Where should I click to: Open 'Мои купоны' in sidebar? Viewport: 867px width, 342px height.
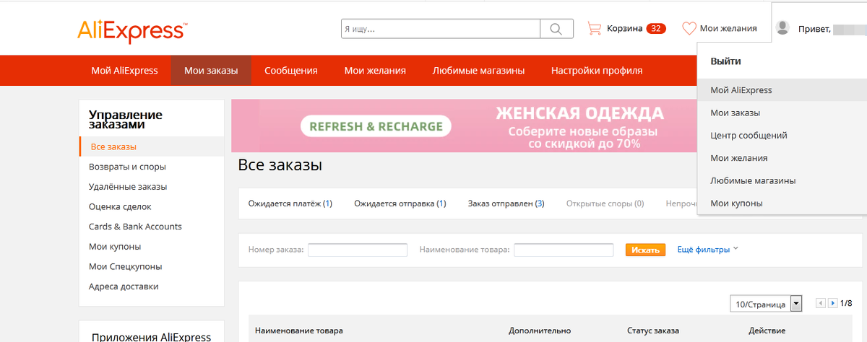115,247
